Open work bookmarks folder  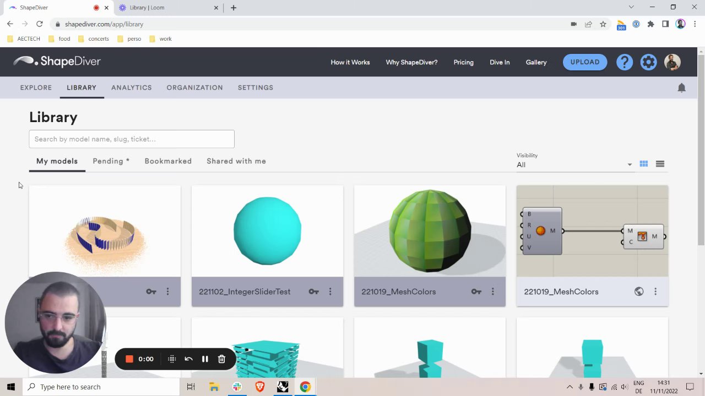[x=160, y=39]
